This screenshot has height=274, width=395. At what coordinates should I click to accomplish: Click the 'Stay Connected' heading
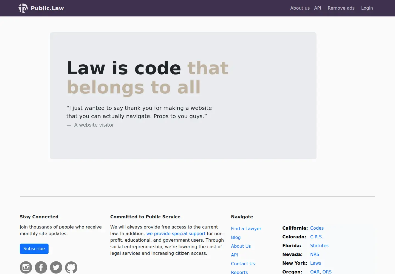pos(39,217)
